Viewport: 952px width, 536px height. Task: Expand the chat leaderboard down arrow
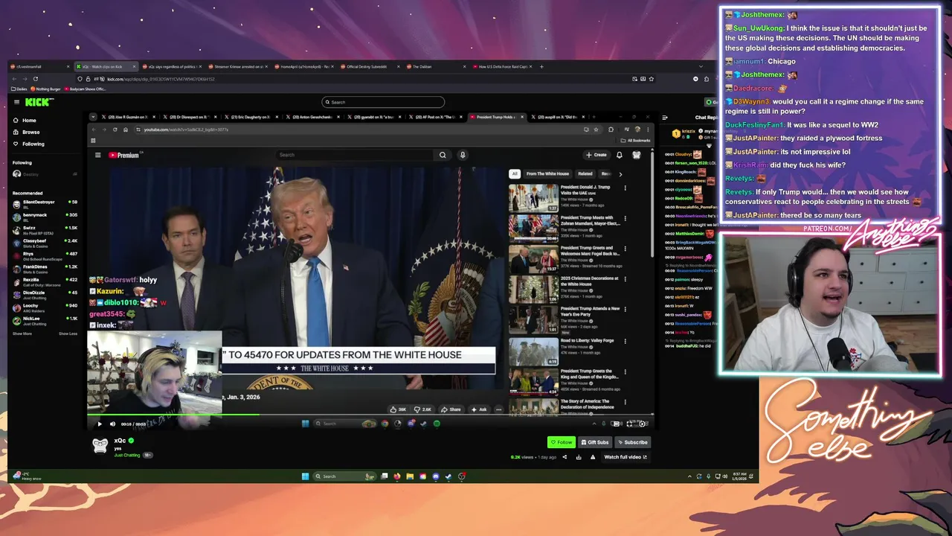point(709,146)
